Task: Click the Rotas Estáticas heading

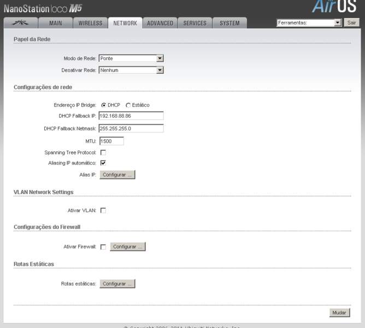Action: [x=34, y=264]
